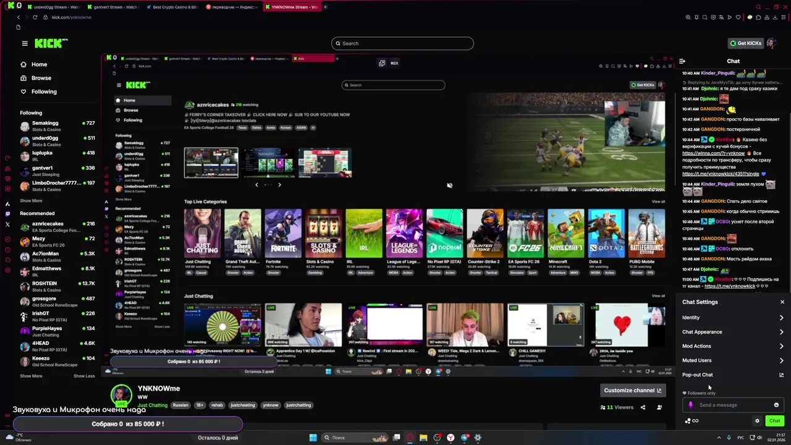The height and width of the screenshot is (445, 791).
Task: Click the 11 Viewers count
Action: (617, 407)
